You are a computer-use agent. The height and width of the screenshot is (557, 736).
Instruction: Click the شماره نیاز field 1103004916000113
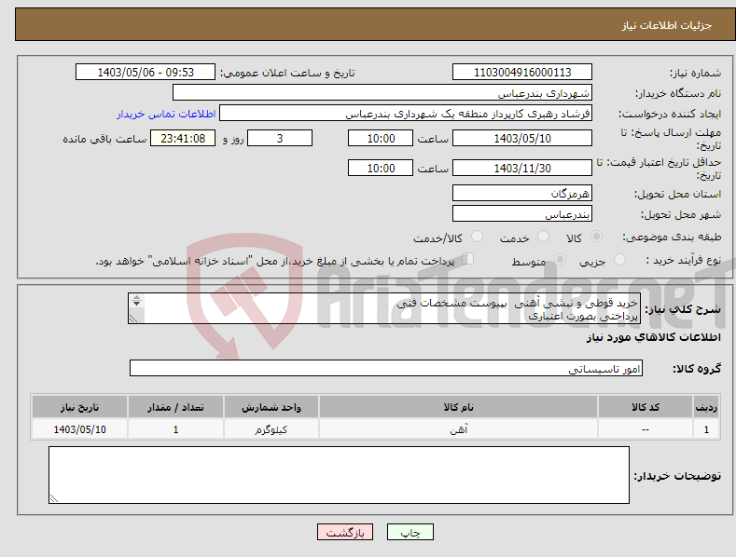click(x=522, y=73)
